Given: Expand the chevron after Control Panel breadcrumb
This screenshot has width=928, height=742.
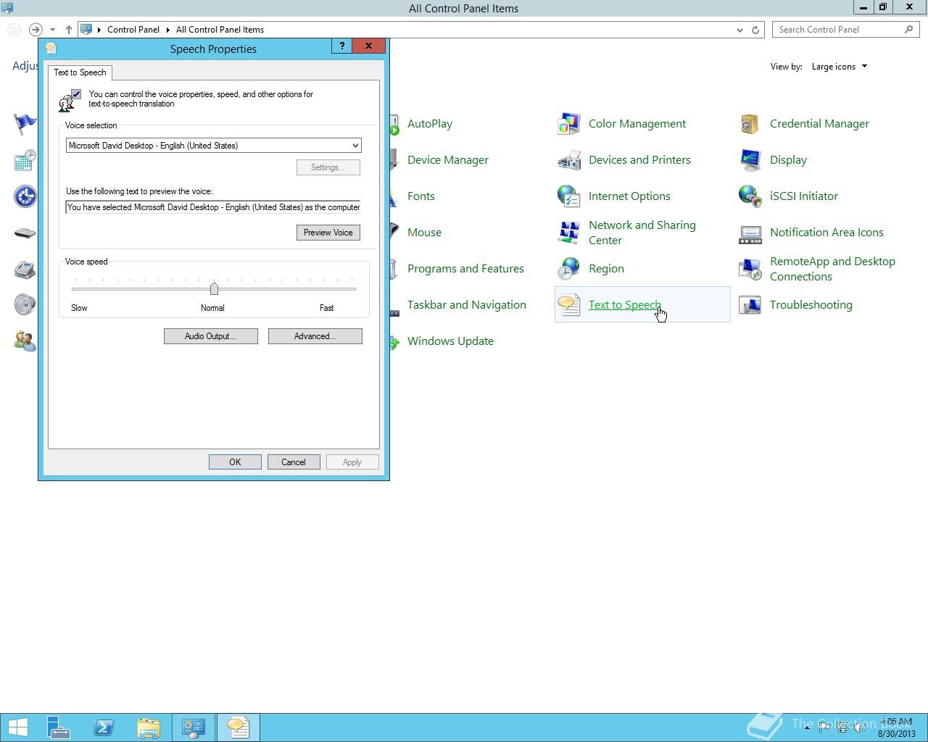Looking at the screenshot, I should coord(168,30).
